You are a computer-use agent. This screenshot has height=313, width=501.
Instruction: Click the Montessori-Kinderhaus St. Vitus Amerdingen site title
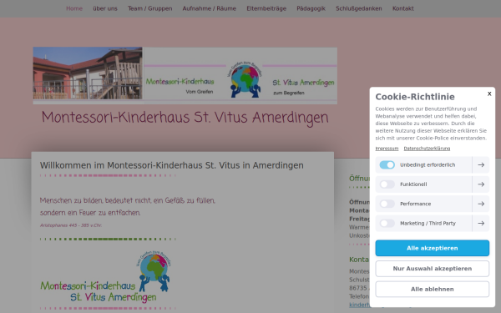(x=185, y=118)
